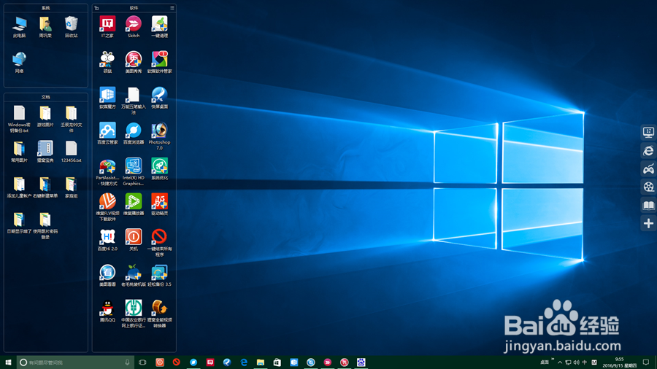
Task: Open Internet Explorer icon in right sidebar
Action: pyautogui.click(x=648, y=151)
